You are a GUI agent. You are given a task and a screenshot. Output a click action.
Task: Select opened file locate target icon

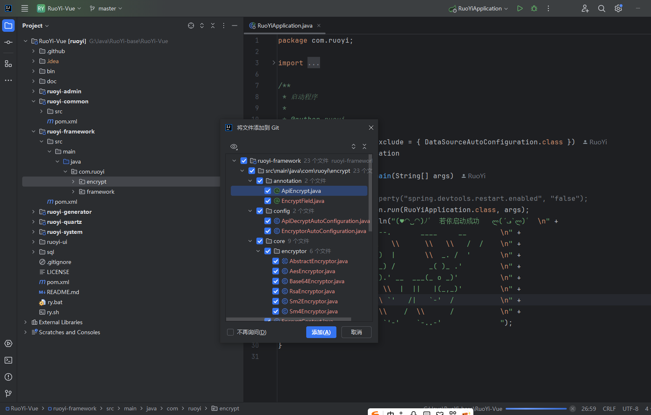(x=191, y=26)
